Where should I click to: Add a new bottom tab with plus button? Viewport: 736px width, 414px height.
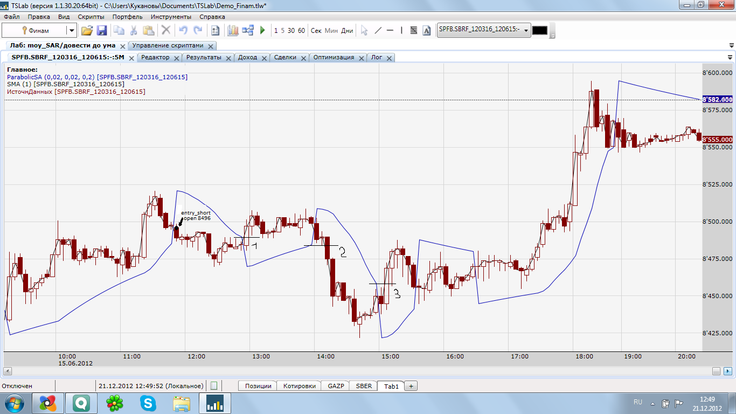[x=411, y=386]
